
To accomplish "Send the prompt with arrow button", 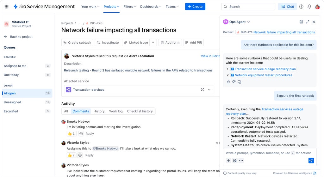I will point(311,161).
